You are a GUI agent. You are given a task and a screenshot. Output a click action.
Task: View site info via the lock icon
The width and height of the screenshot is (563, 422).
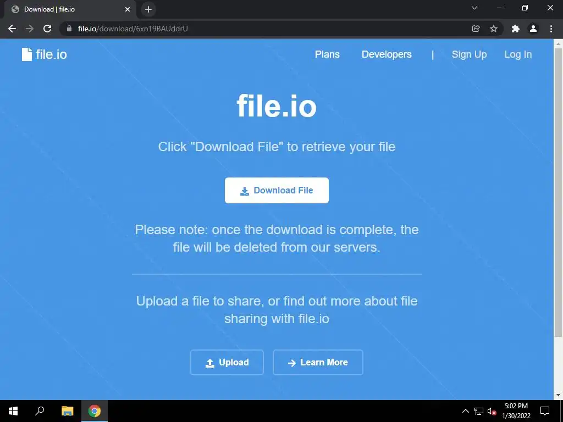tap(69, 29)
